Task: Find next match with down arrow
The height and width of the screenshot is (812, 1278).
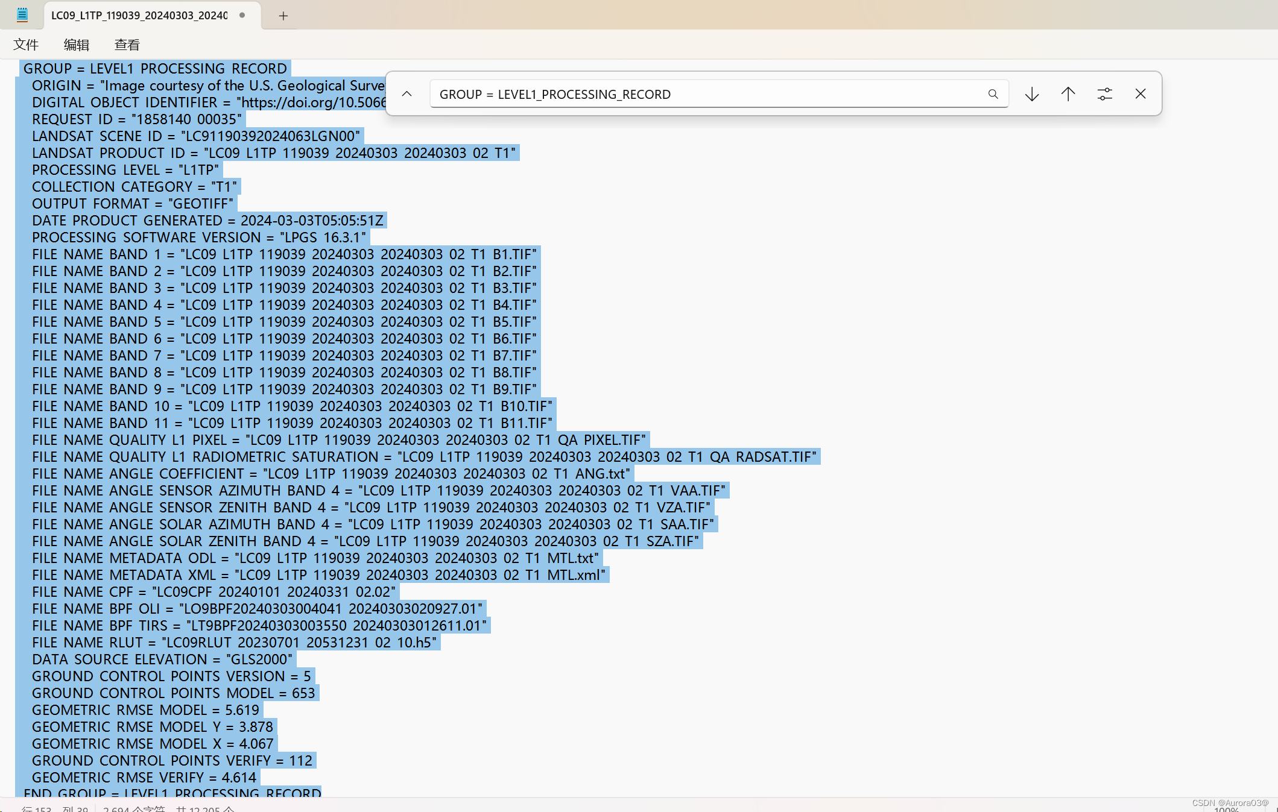Action: [x=1032, y=94]
